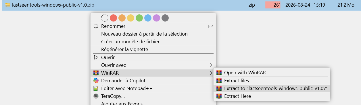Expand the WinRAR submenu chevron
This screenshot has width=361, height=105.
(x=211, y=73)
